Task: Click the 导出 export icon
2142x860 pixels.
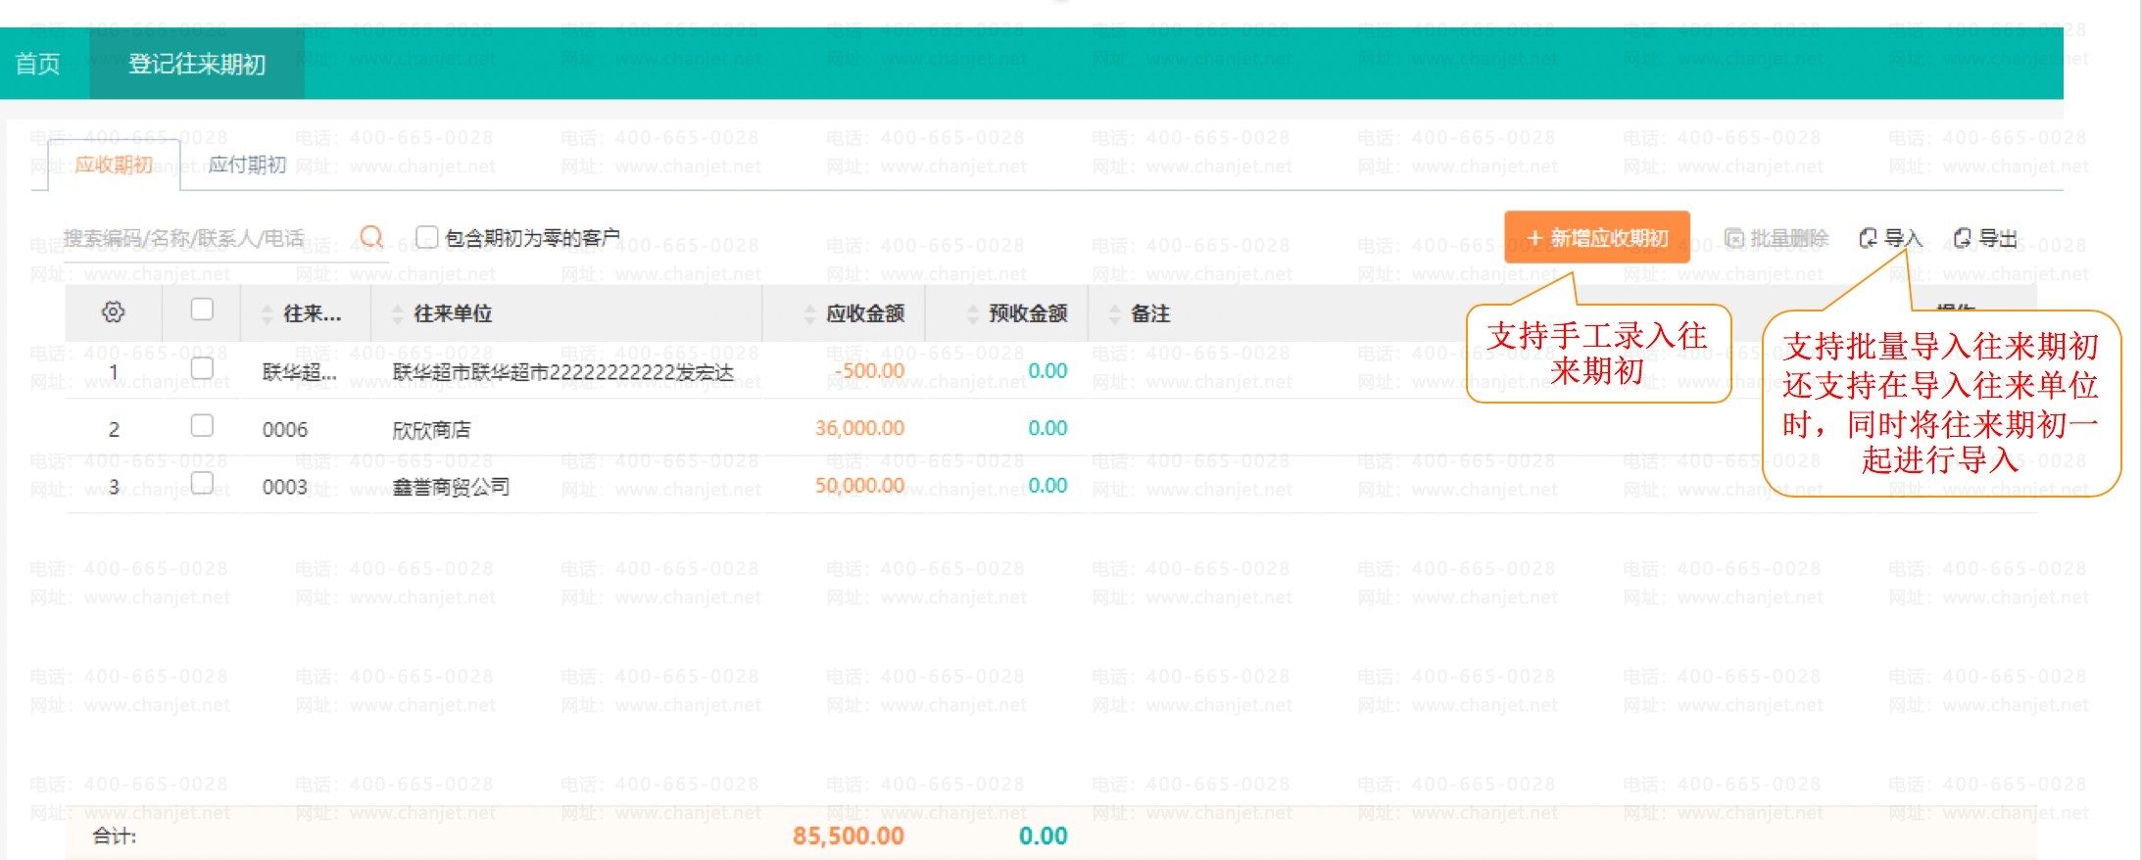Action: tap(1963, 238)
